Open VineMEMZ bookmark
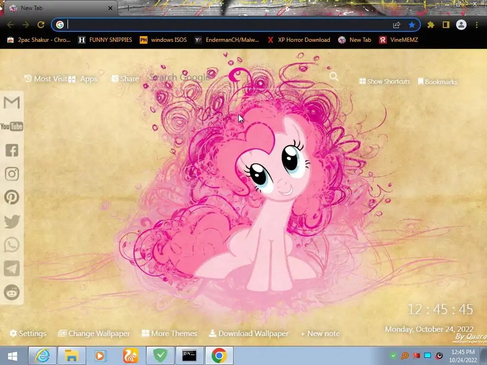487x365 pixels. point(399,40)
